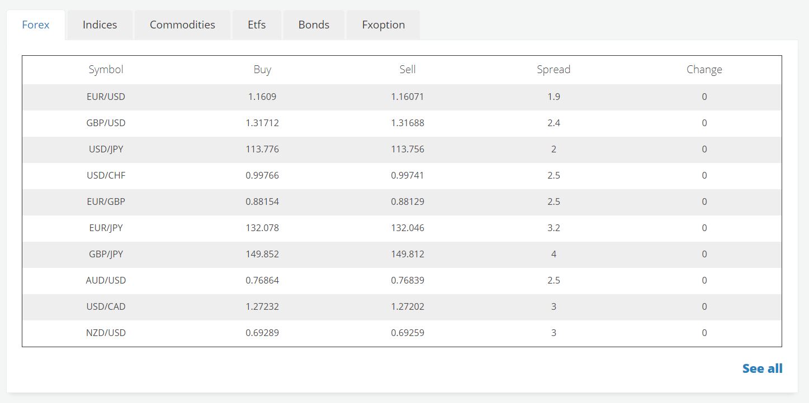809x403 pixels.
Task: Switch to the Etfs tab
Action: 257,25
